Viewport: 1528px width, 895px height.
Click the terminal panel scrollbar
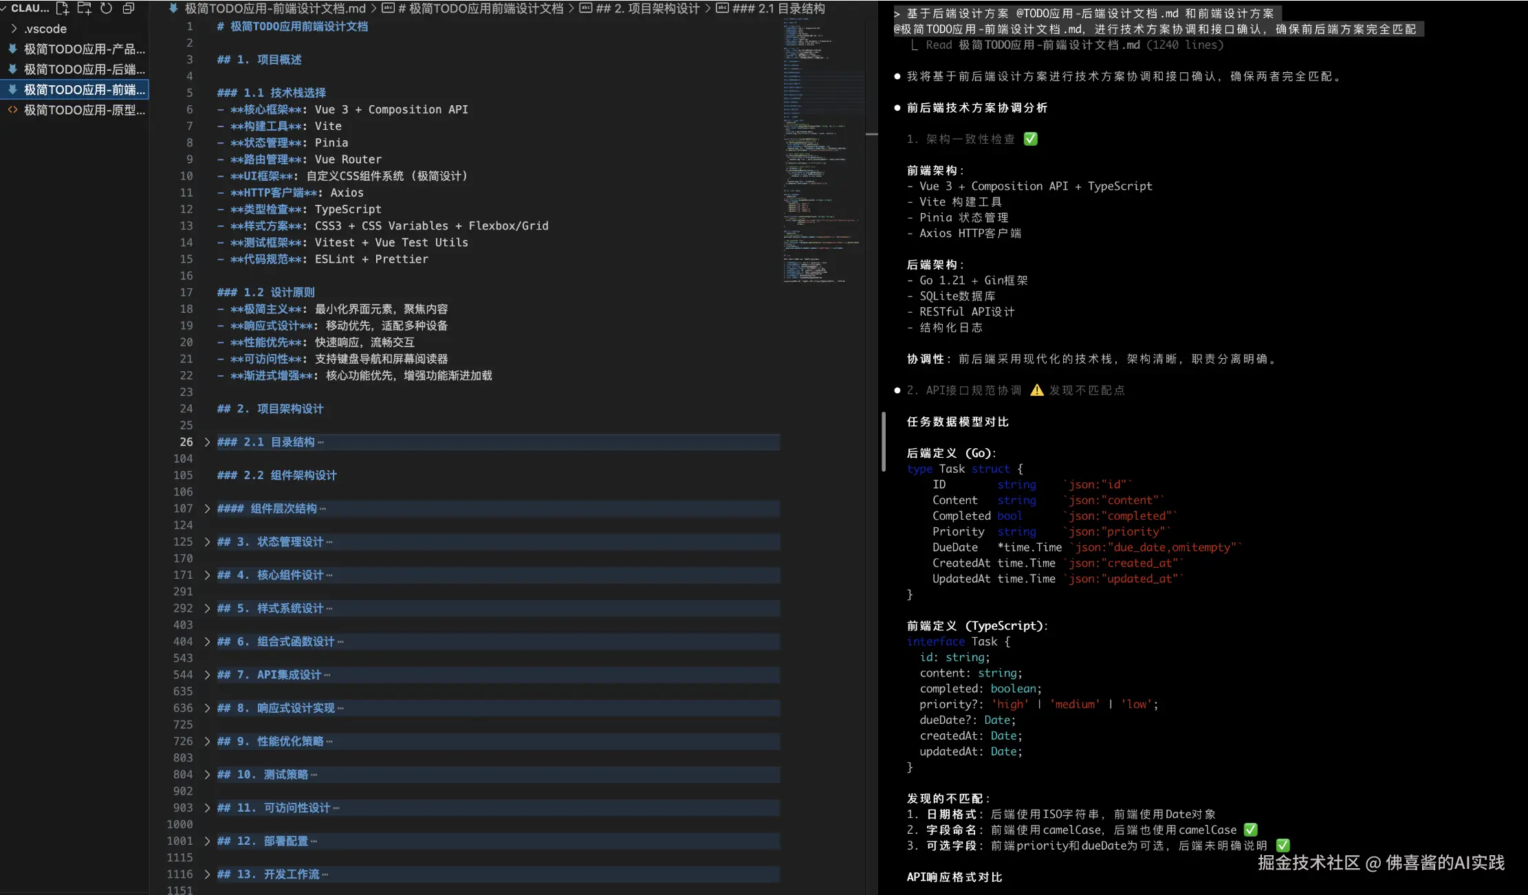883,441
